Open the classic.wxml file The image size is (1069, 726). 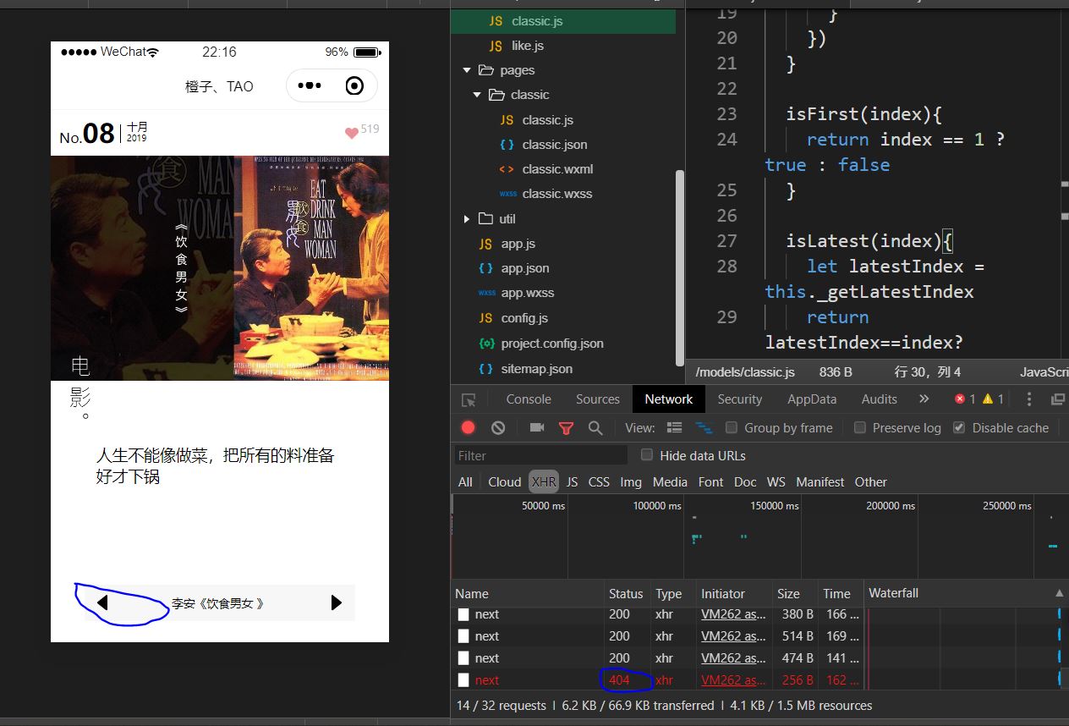557,168
